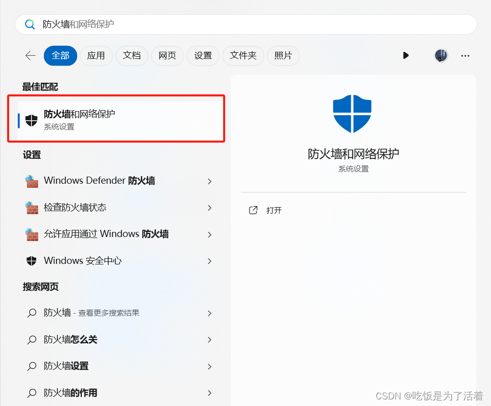Open the best match 防火墙和网络保护 result

pos(120,120)
